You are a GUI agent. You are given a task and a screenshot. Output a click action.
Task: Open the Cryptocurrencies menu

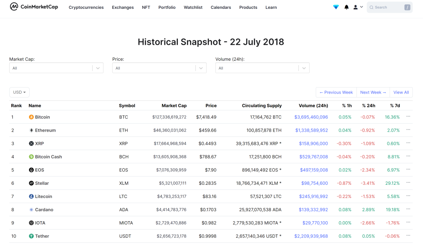86,8
